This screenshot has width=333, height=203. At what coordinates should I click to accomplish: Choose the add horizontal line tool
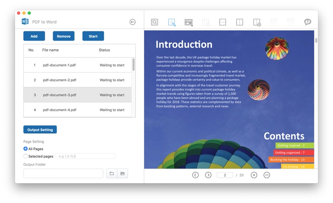223,22
